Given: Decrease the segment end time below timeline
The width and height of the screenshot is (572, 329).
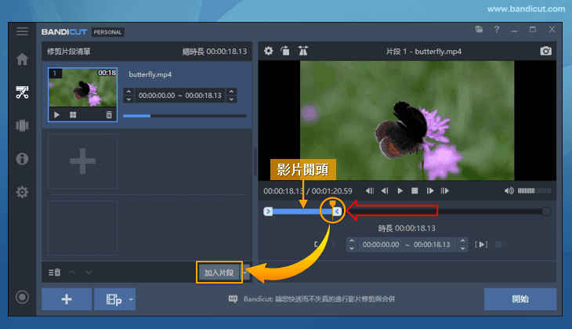Looking at the screenshot, I should [462, 248].
